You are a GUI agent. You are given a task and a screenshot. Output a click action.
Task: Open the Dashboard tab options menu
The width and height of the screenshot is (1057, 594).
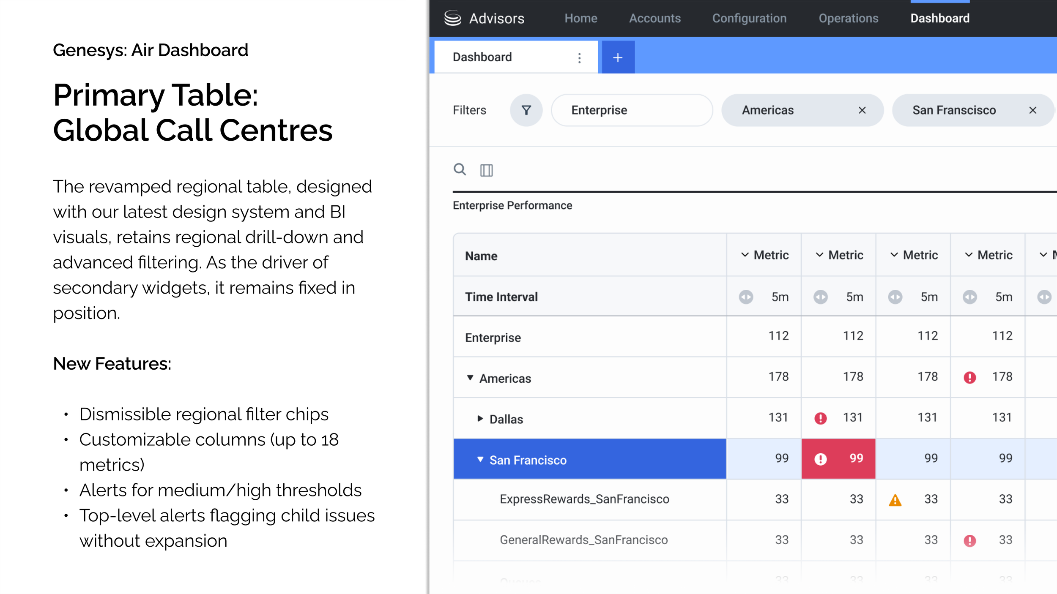(579, 57)
